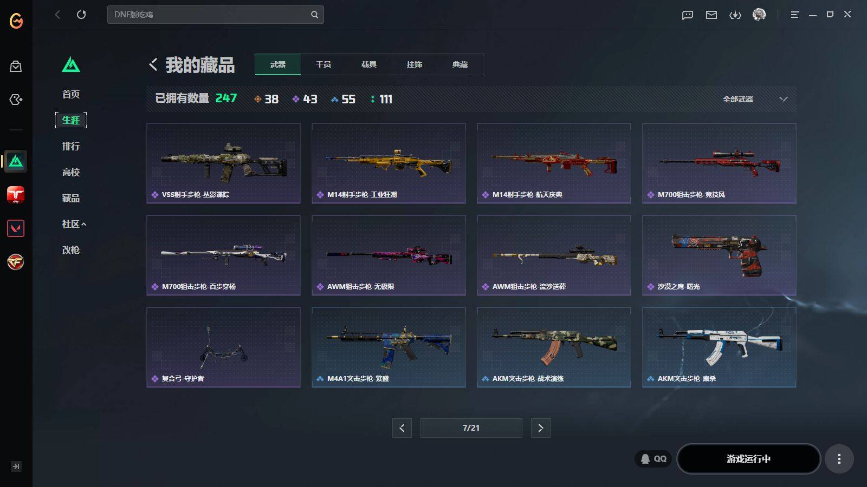Open the mail envelope icon in top bar
The width and height of the screenshot is (867, 487).
point(711,15)
